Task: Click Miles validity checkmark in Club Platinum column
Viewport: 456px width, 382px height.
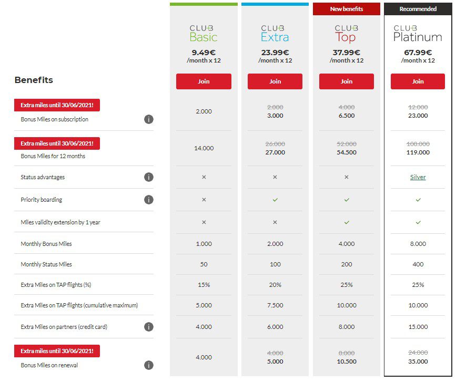Action: pyautogui.click(x=418, y=222)
